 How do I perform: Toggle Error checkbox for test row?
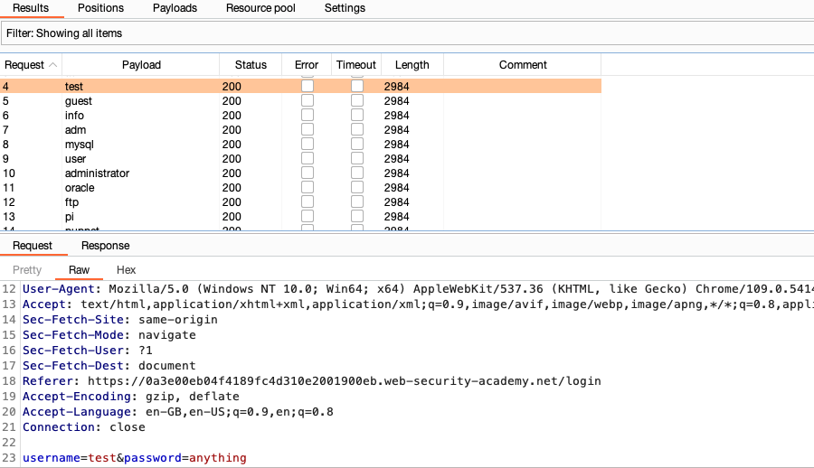[308, 86]
